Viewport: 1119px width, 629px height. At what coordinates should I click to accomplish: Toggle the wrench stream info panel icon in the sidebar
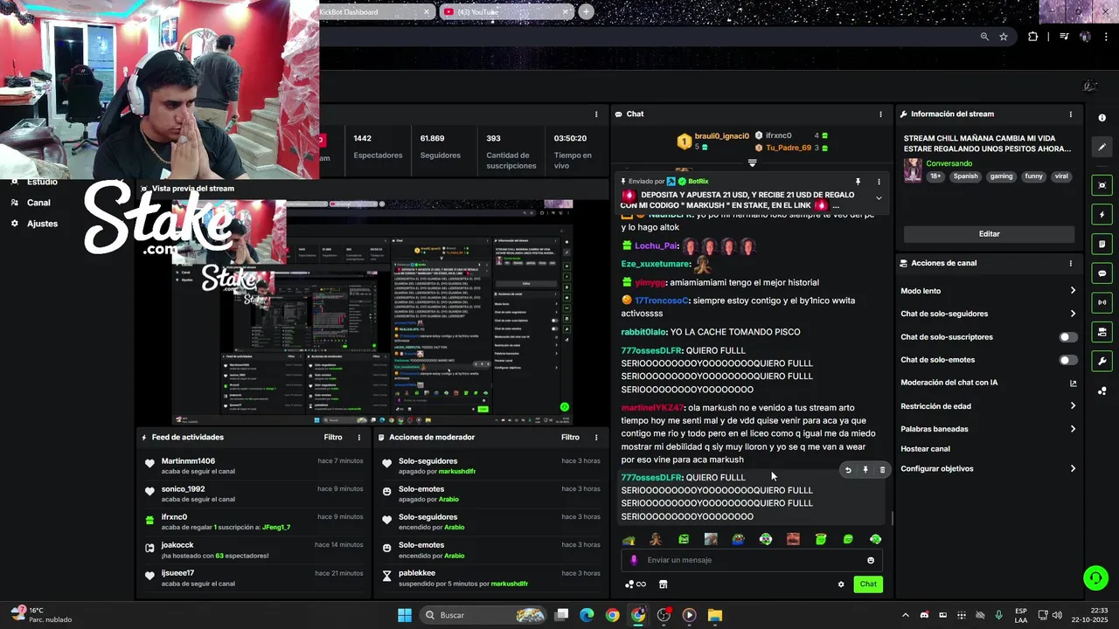(x=1102, y=361)
